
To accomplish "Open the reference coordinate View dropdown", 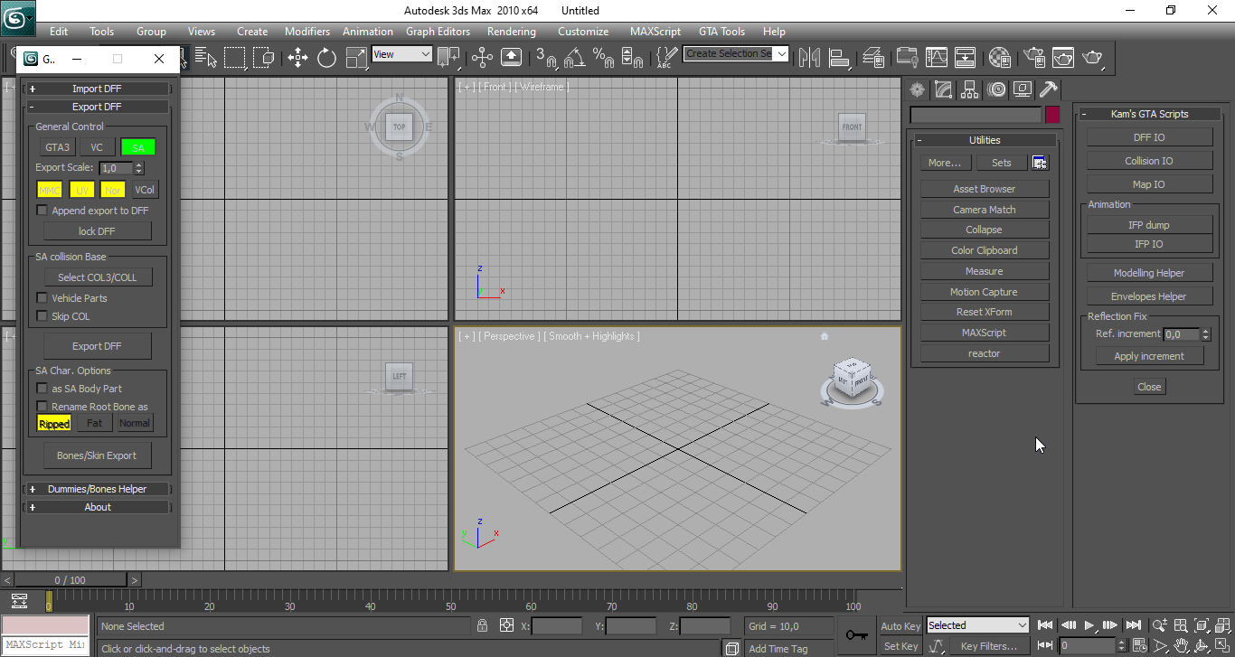I will tap(402, 54).
